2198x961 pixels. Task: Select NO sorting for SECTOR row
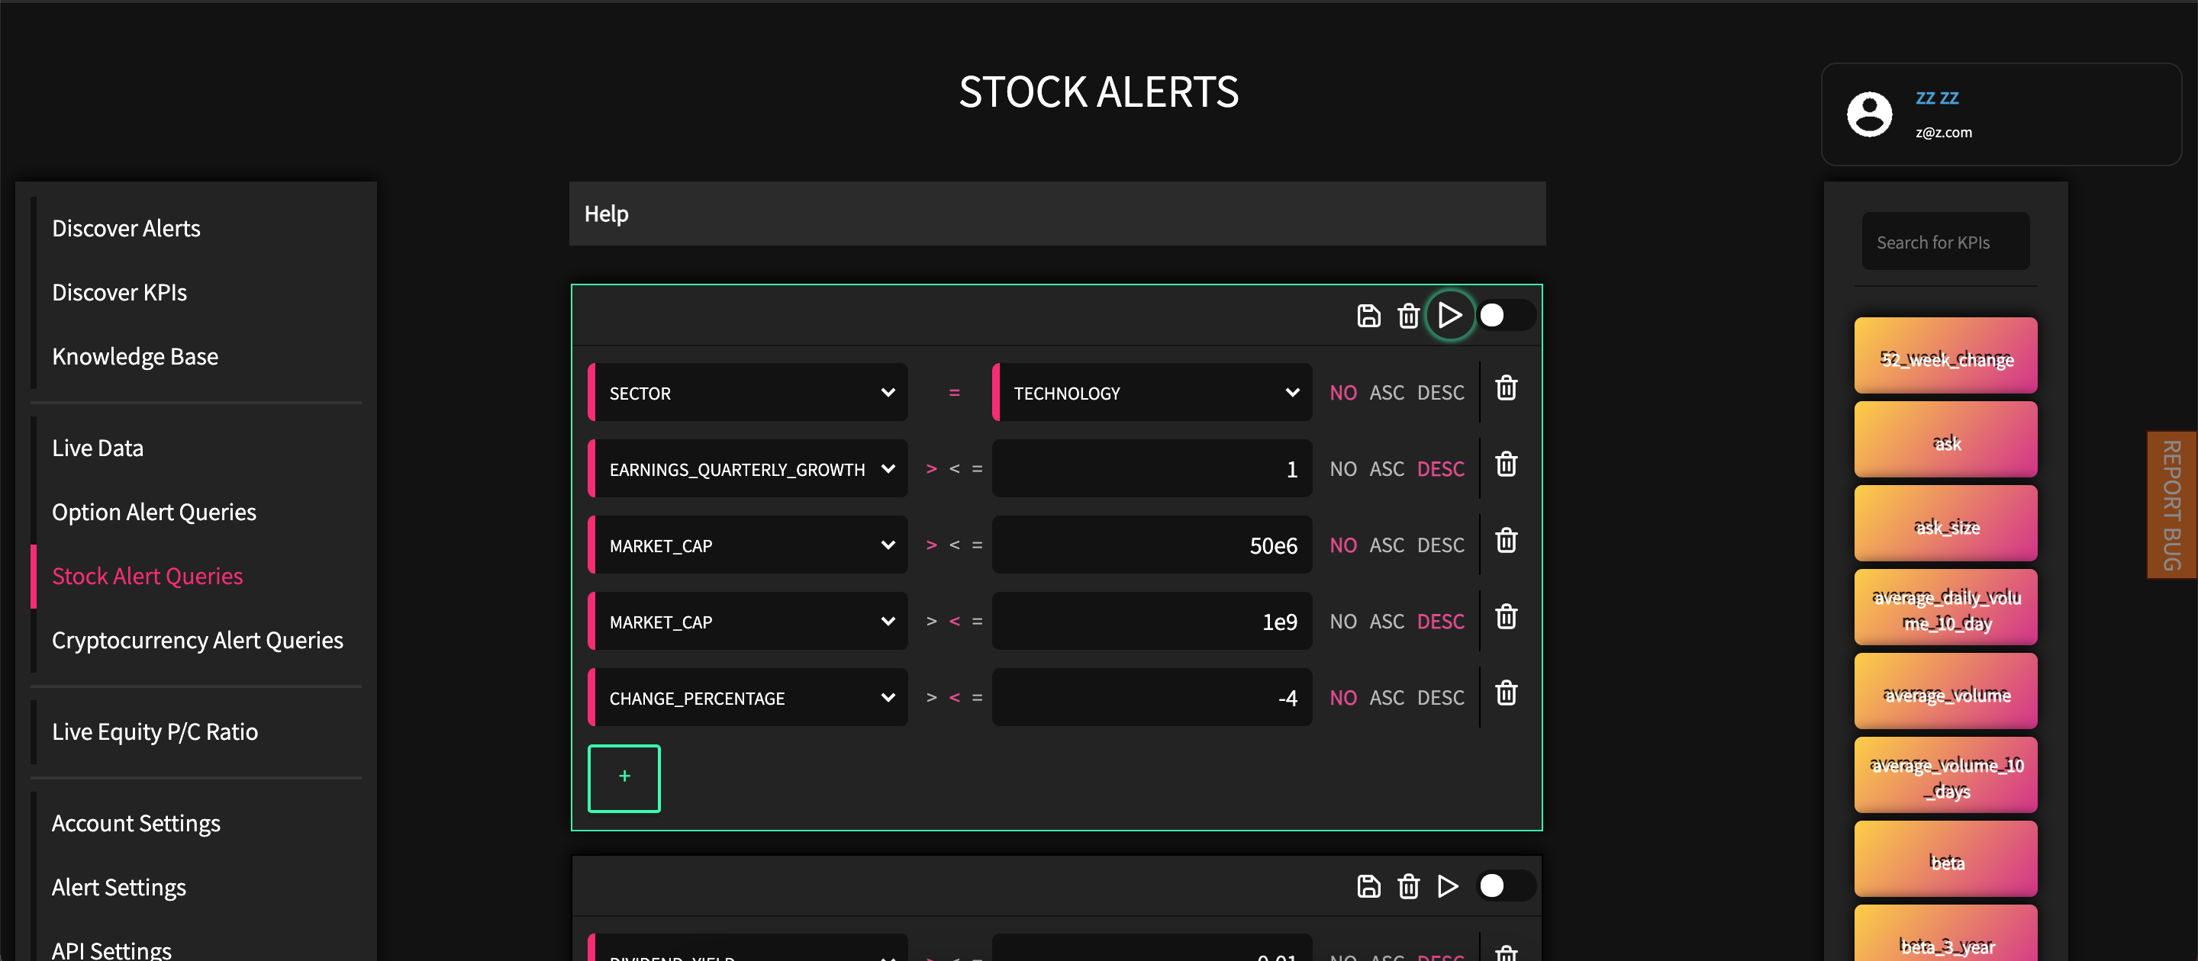click(x=1343, y=392)
